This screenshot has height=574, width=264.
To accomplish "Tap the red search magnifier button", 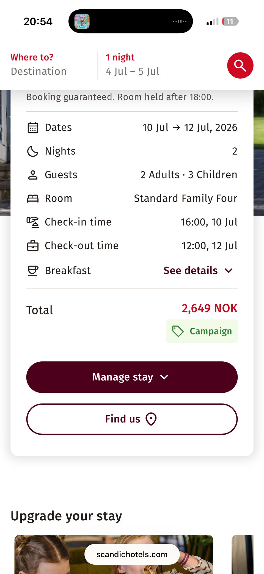I will pos(240,65).
